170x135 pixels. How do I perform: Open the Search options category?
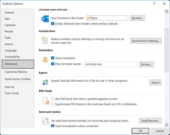[x=18, y=44]
